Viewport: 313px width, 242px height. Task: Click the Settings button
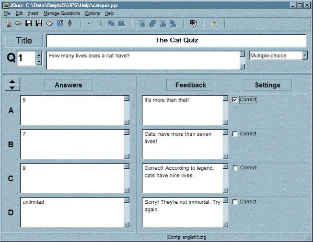tap(267, 85)
